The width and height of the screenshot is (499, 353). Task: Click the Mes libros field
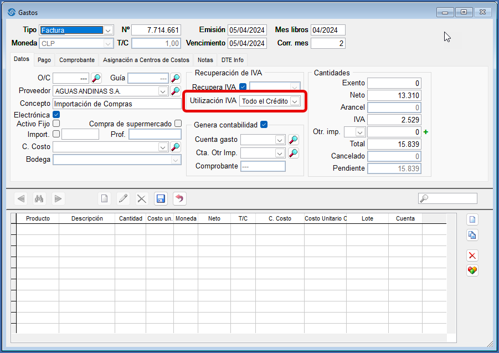coord(328,30)
